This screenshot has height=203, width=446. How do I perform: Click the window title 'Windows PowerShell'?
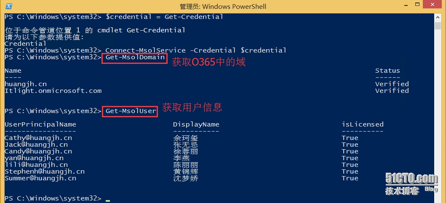coord(223,7)
